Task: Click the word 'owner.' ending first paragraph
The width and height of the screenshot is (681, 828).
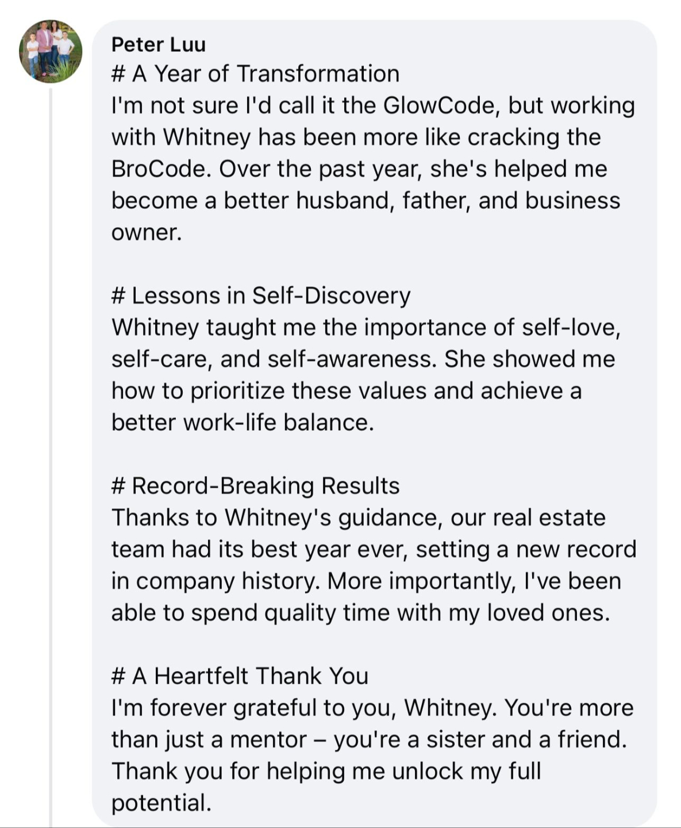Action: (147, 233)
